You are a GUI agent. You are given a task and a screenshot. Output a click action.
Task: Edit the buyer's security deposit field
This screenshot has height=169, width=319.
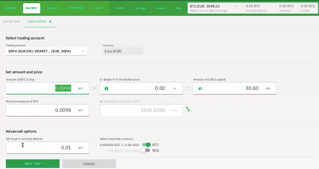[47, 148]
